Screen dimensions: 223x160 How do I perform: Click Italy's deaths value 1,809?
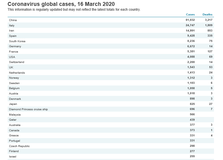(209, 25)
